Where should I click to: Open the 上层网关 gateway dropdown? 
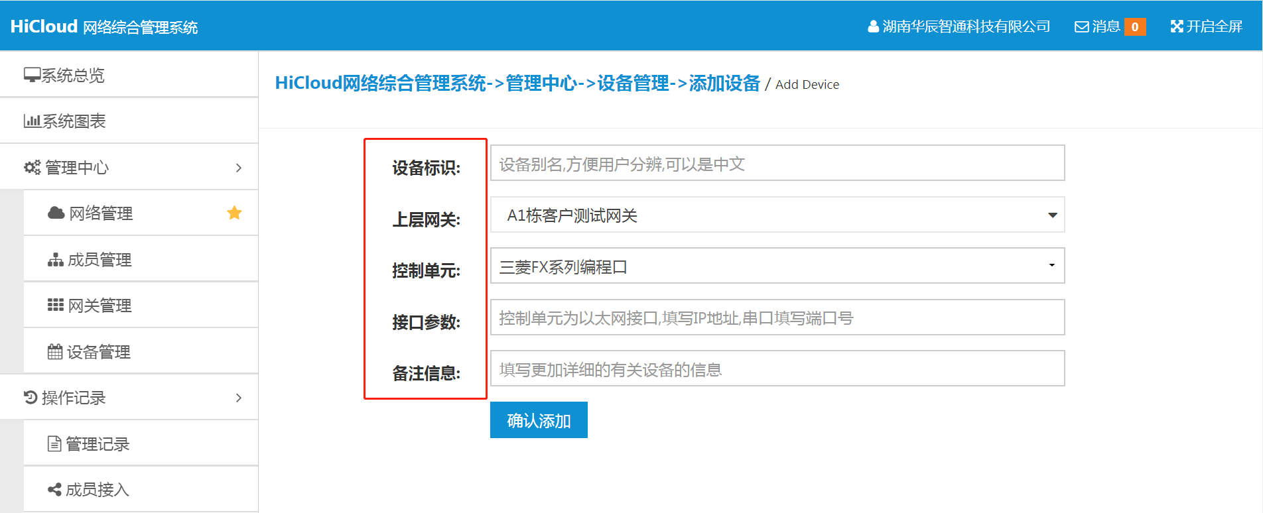coord(777,215)
